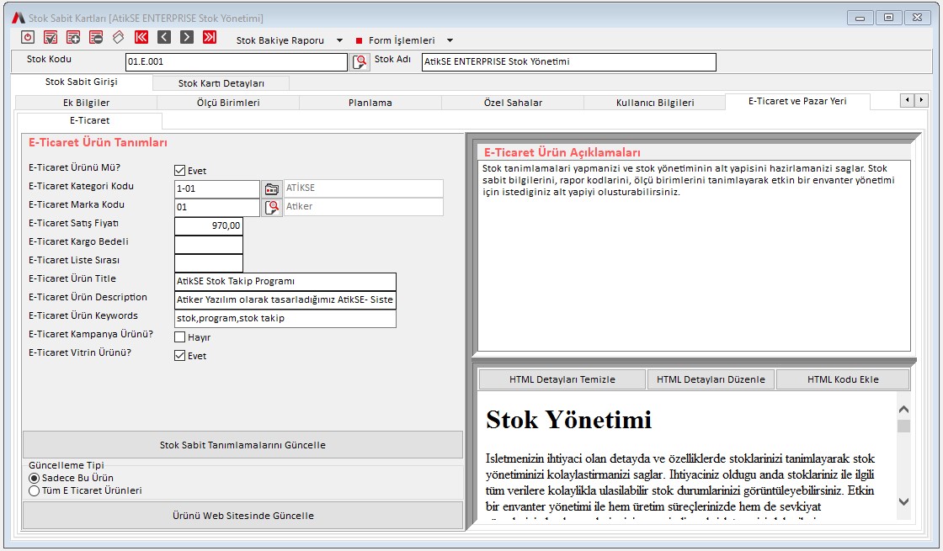The height and width of the screenshot is (551, 943).
Task: Click the add new record plus icon
Action: coord(73,37)
